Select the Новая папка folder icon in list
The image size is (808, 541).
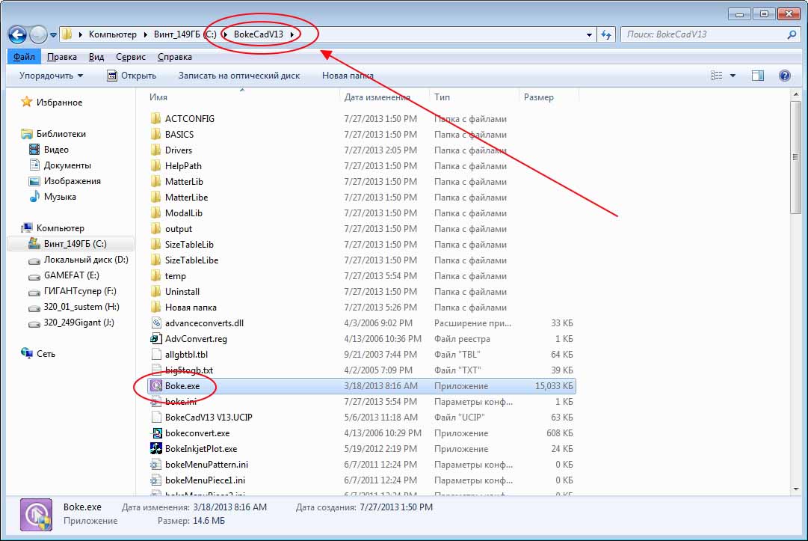156,308
